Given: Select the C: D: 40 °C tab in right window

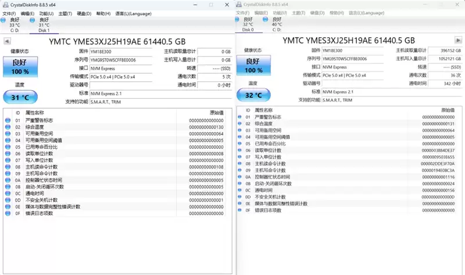Looking at the screenshot, I should tap(277, 24).
